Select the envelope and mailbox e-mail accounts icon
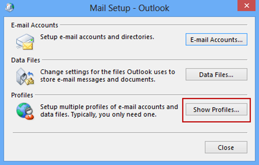The width and height of the screenshot is (259, 165). pyautogui.click(x=25, y=41)
